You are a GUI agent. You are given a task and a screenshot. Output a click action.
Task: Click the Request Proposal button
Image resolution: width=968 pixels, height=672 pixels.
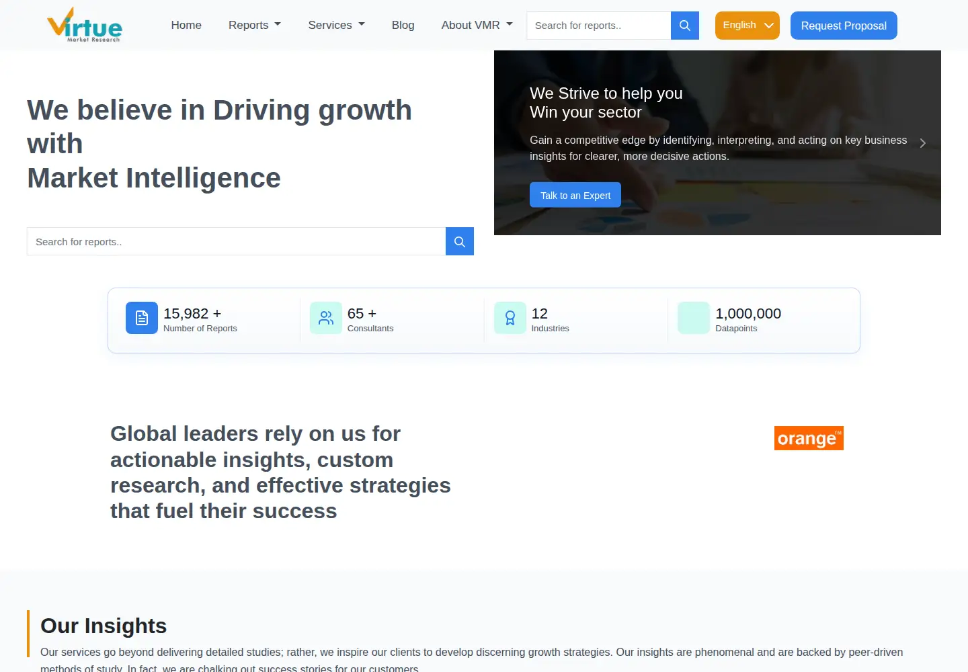coord(844,26)
